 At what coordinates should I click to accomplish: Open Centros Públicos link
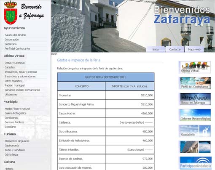(14, 122)
